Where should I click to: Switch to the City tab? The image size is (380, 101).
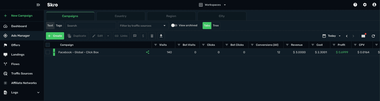click(222, 16)
